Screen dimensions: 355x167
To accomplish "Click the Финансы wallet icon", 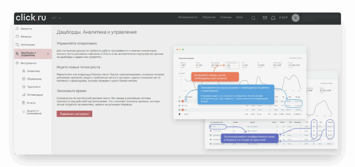I will pos(17,37).
